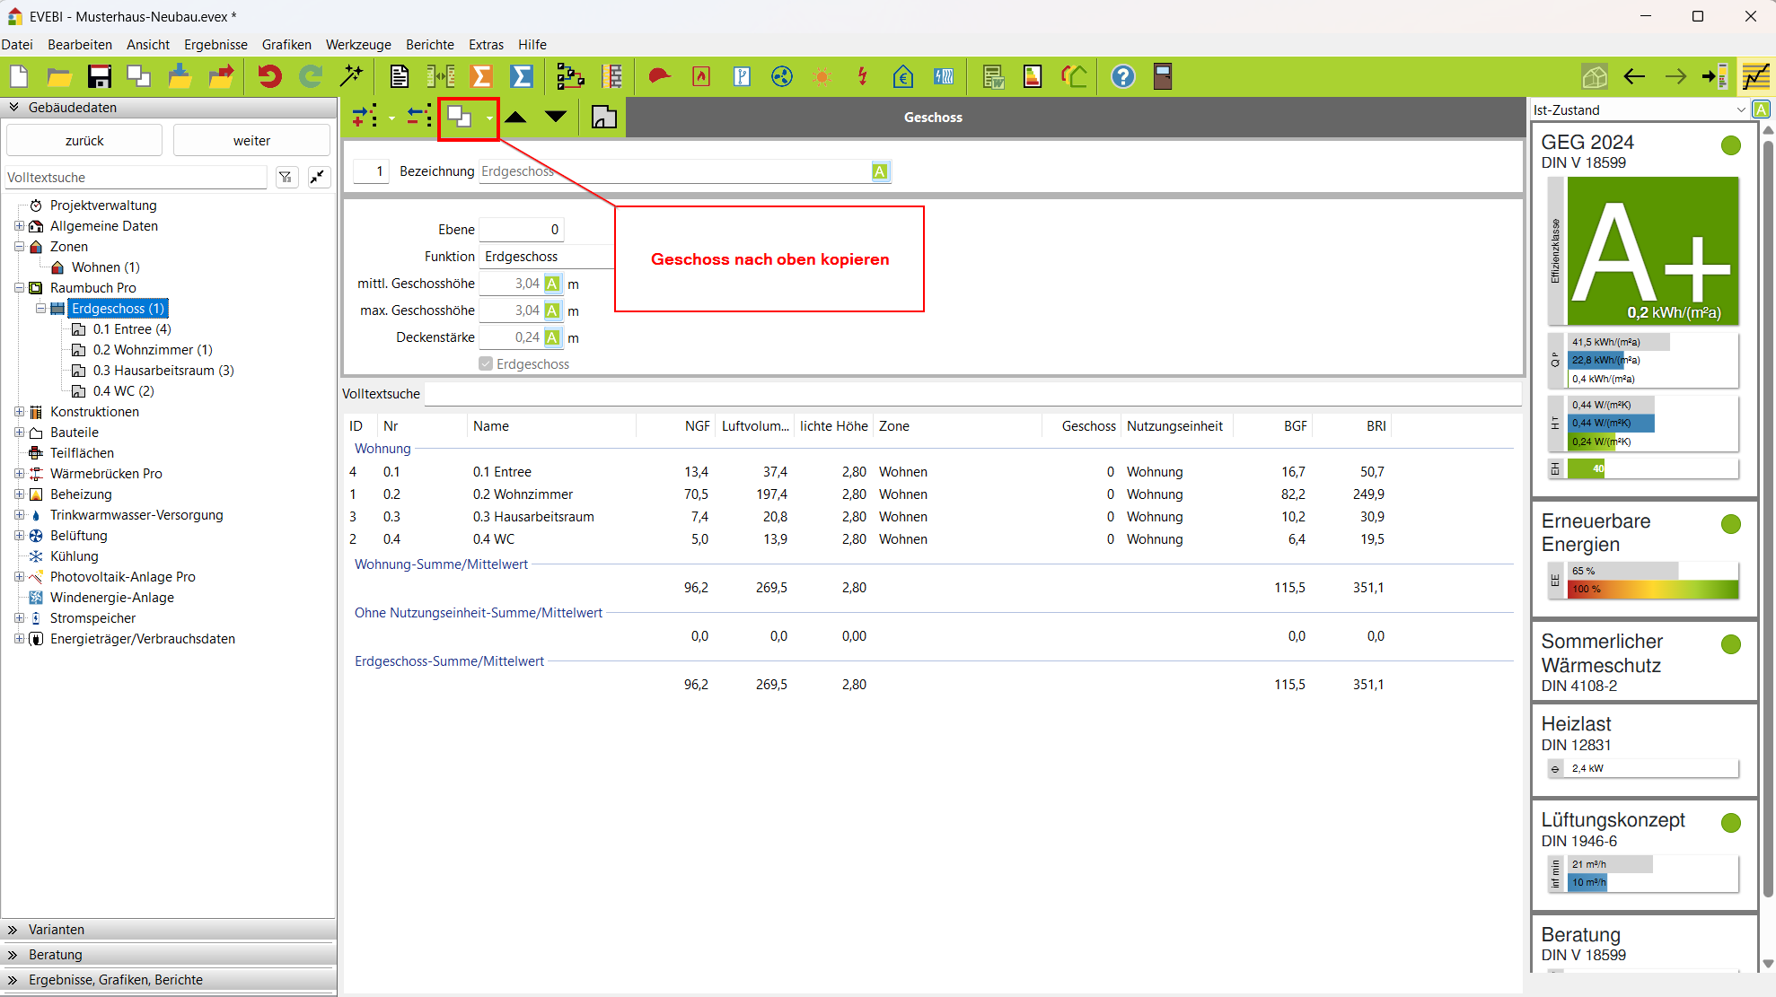Open the Berichte menu
Image resolution: width=1776 pixels, height=997 pixels.
pos(429,45)
